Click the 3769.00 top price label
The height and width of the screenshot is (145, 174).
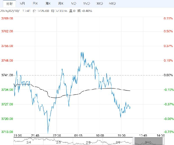7,18
